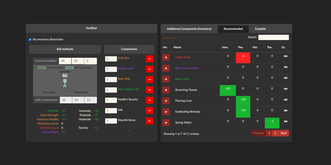
Task: Click Current Fertilizer kernel value 10
Action: [x=78, y=61]
